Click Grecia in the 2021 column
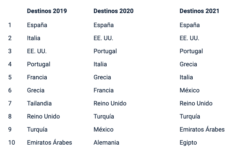 coord(188,64)
